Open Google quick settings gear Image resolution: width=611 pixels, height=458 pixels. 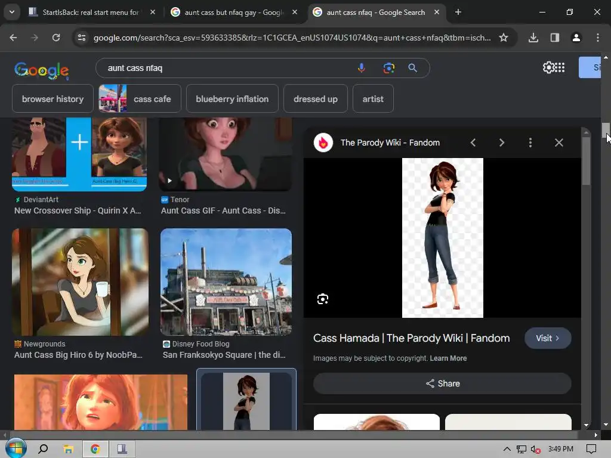549,67
